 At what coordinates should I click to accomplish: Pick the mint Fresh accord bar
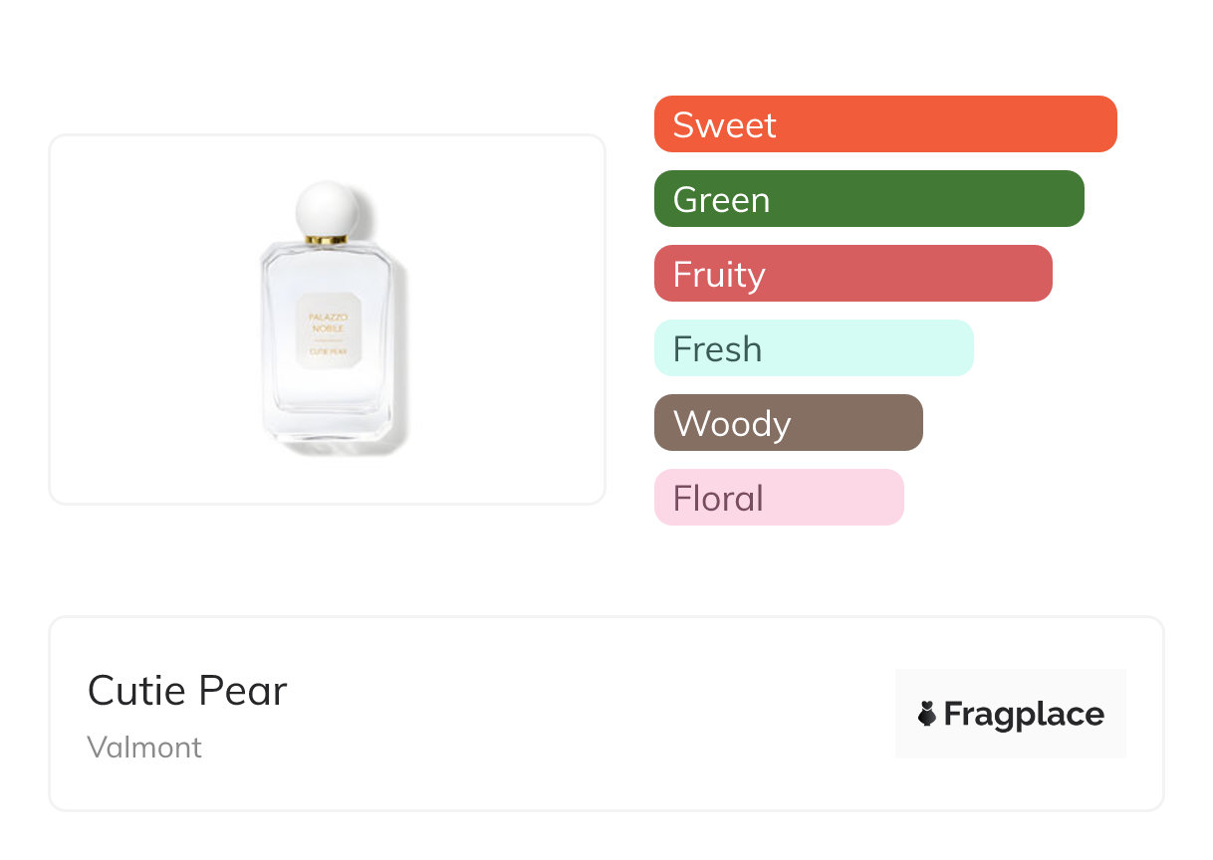[813, 348]
